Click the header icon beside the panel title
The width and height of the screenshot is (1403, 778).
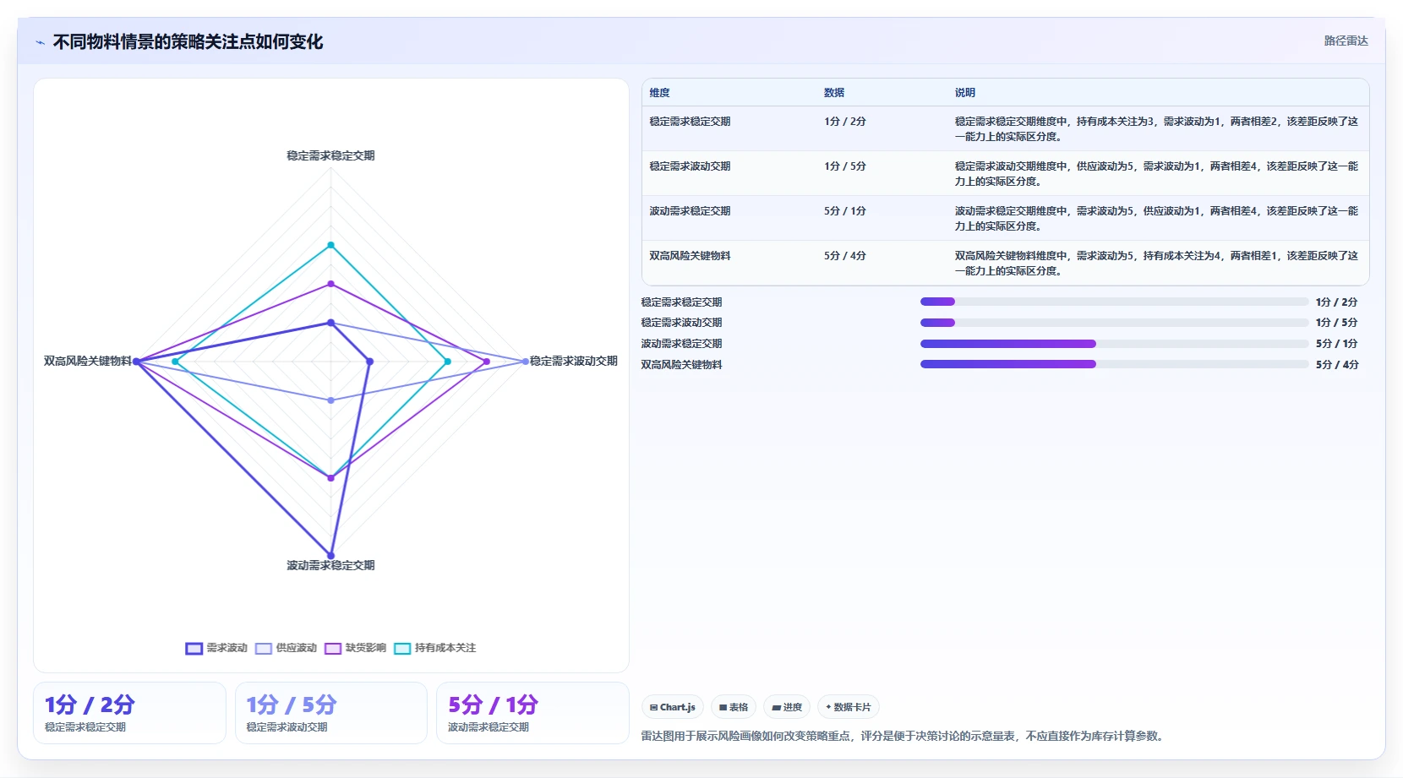point(40,42)
